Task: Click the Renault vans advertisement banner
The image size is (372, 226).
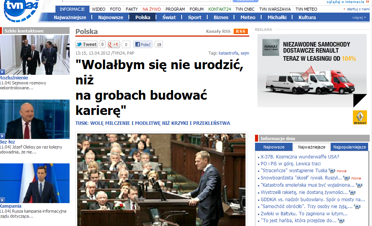Action: tap(312, 71)
